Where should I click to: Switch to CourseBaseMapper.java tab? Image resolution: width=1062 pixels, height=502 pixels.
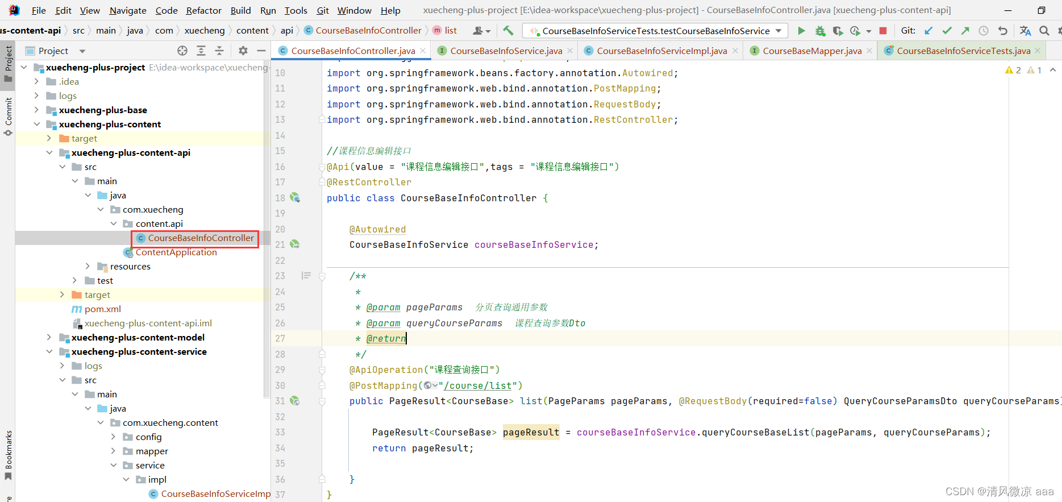pyautogui.click(x=812, y=51)
